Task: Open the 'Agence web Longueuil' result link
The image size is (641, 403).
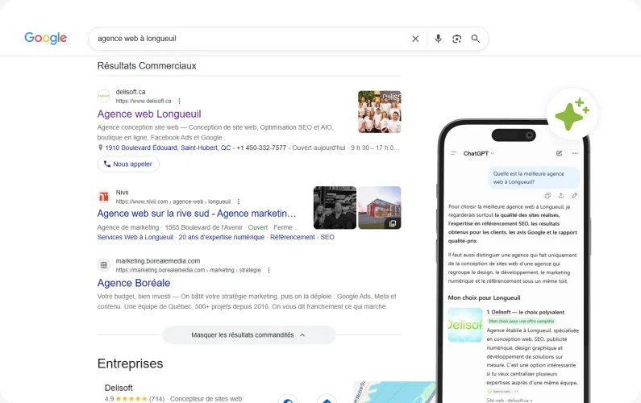Action: tap(149, 114)
